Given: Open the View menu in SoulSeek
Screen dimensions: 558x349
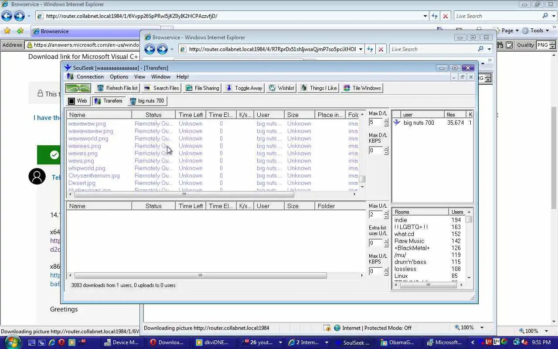Looking at the screenshot, I should pyautogui.click(x=139, y=77).
